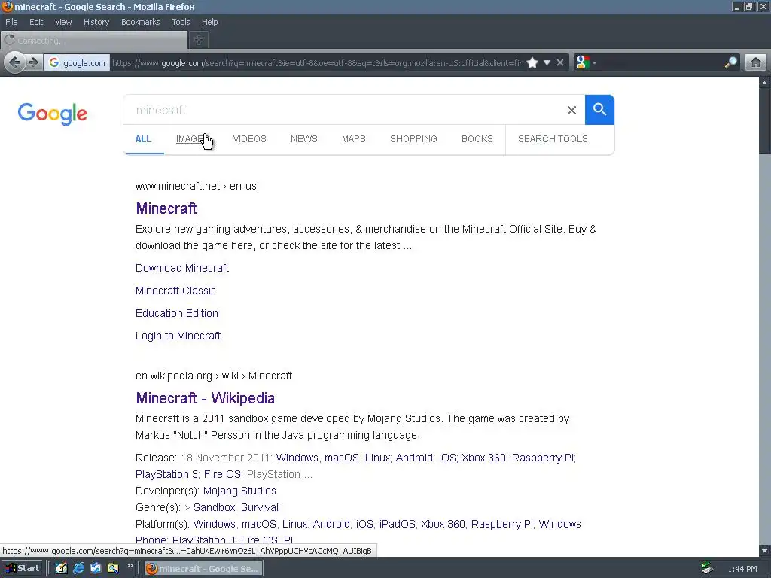Click the Firefox forward arrow button
Viewport: 771px width, 578px height.
(x=33, y=62)
